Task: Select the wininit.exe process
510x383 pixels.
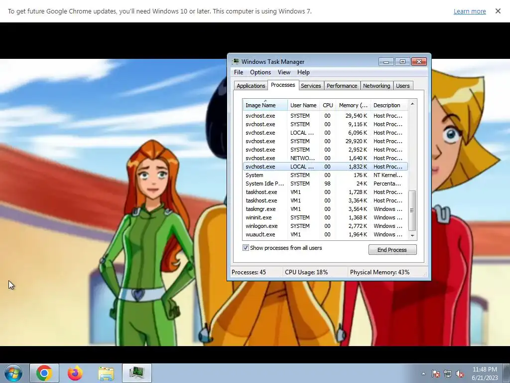Action: pos(325,217)
